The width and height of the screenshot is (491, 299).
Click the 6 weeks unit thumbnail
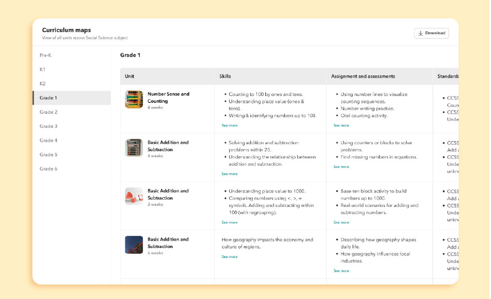[134, 245]
